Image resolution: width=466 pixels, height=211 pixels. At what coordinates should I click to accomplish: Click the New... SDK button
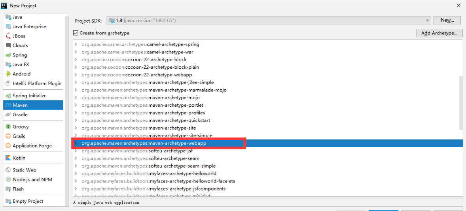pyautogui.click(x=447, y=21)
